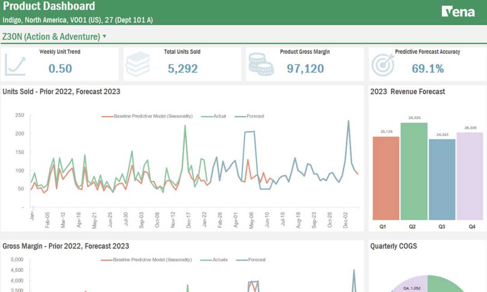Select the red Q1 revenue bar
Image resolution: width=487 pixels, height=292 pixels.
tap(386, 178)
